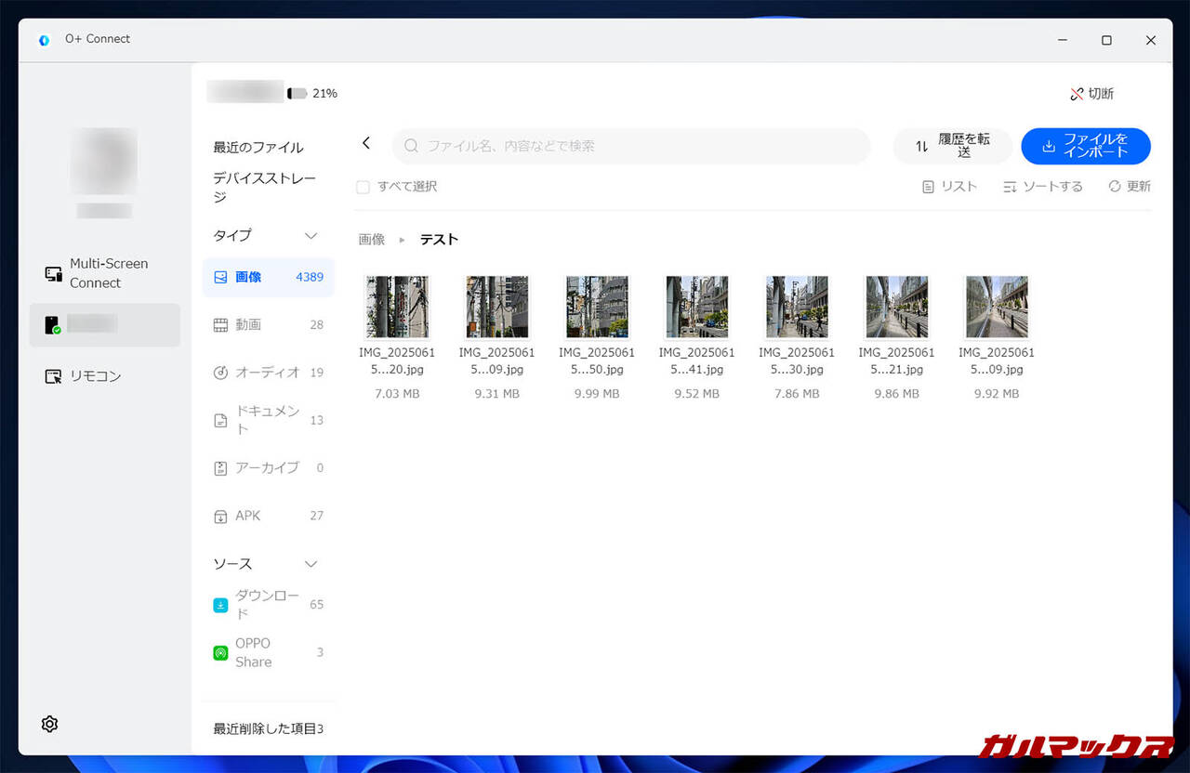Collapse the ソース section
1190x773 pixels.
coord(311,564)
